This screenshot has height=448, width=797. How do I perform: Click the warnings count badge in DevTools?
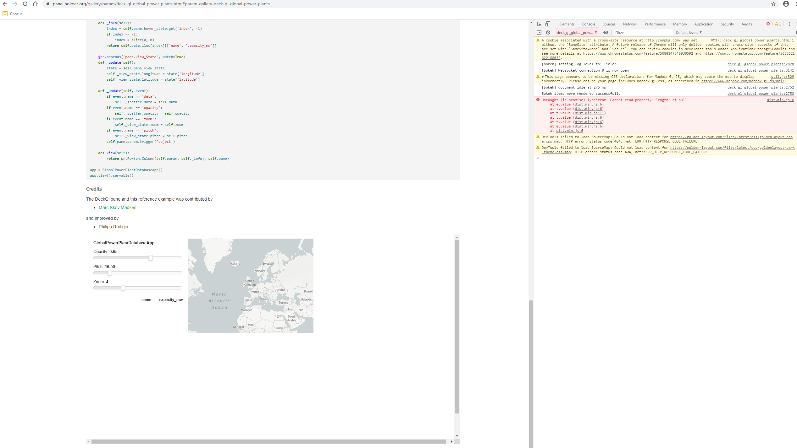coord(778,24)
